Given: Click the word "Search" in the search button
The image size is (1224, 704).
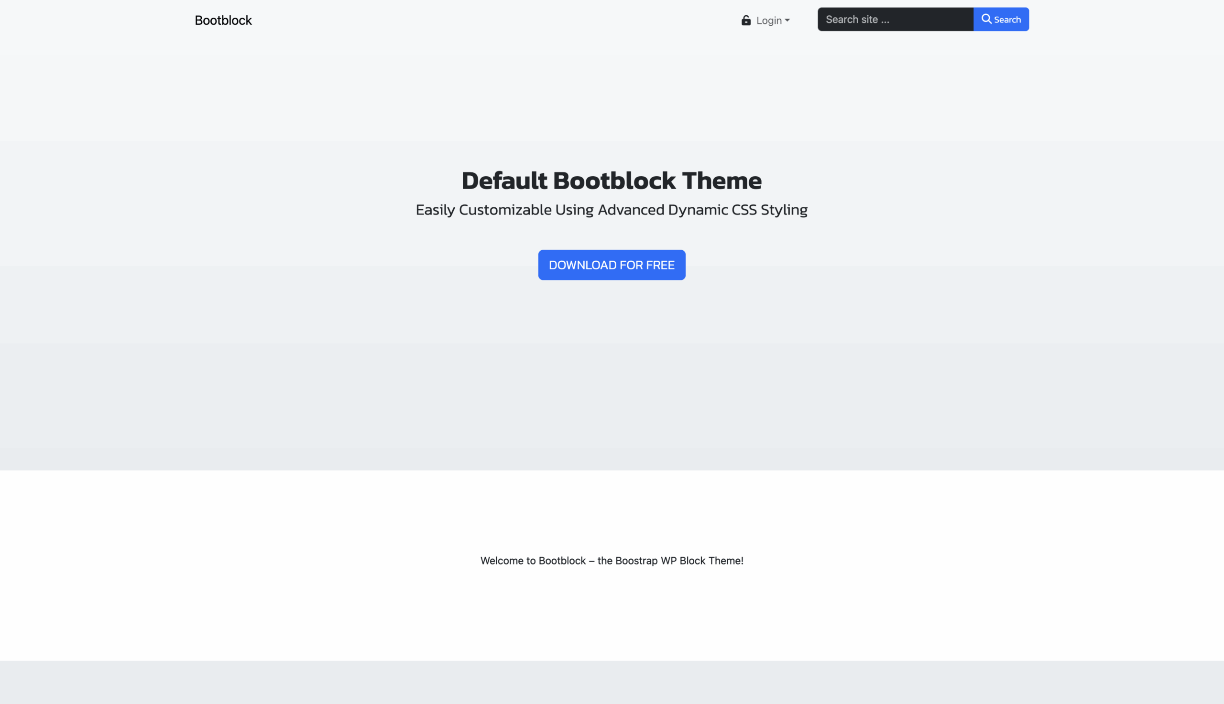Looking at the screenshot, I should tap(1007, 20).
